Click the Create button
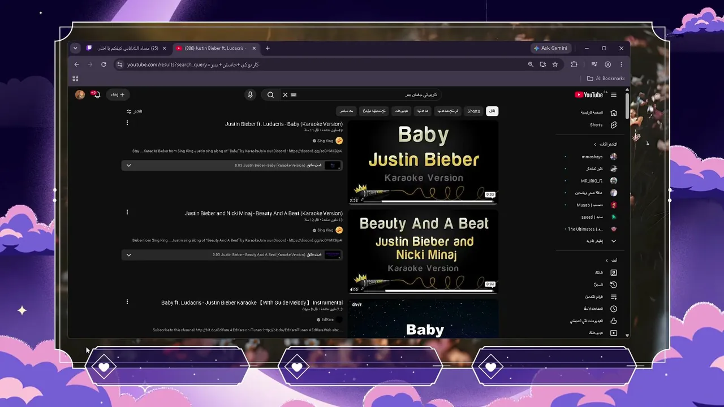 (x=118, y=94)
